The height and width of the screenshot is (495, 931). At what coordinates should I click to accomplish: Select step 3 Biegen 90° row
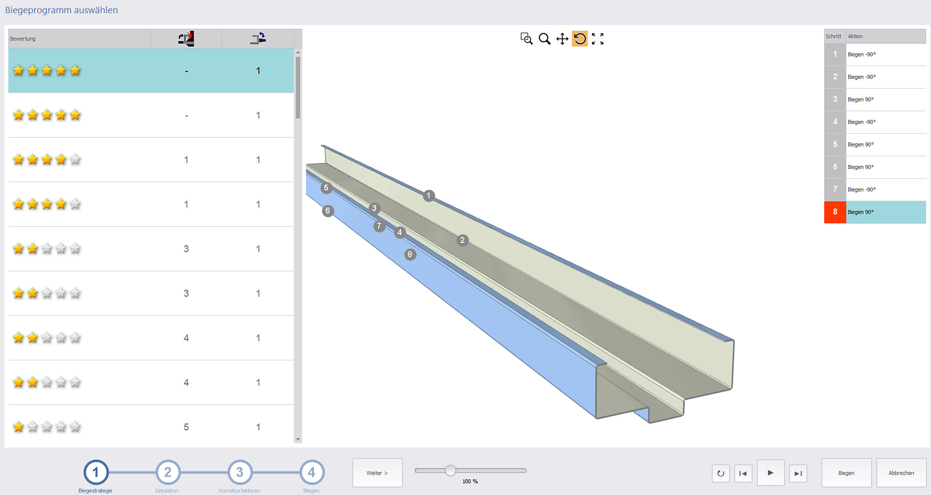pos(875,99)
